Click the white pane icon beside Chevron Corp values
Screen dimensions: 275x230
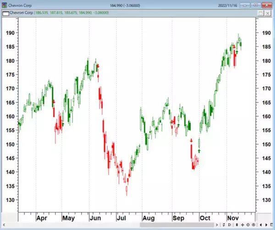click(x=6, y=13)
